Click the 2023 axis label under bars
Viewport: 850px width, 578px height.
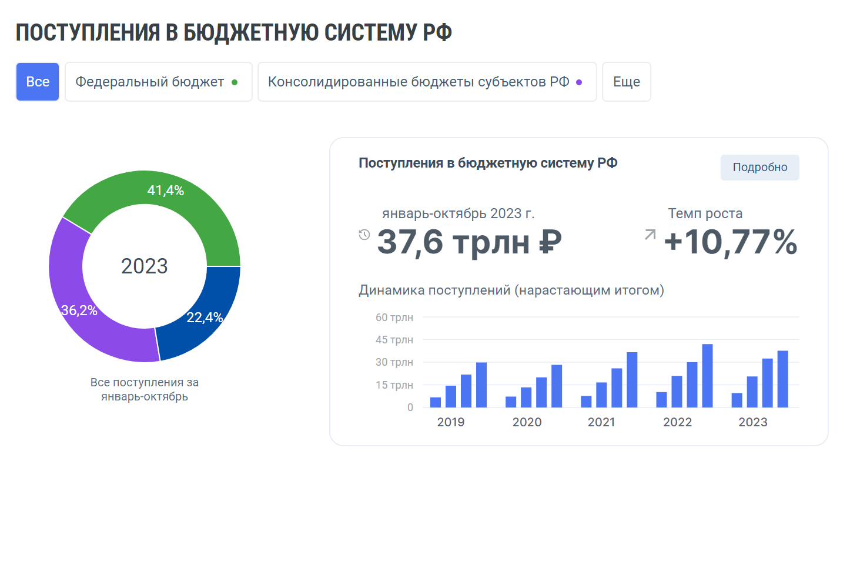pos(753,422)
